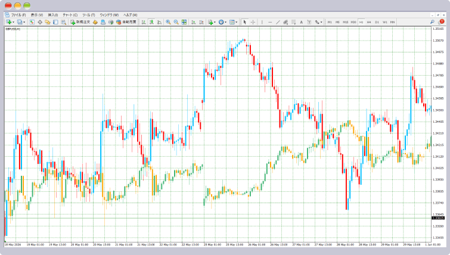Viewport: 450px width, 255px height.
Task: Switch chart to W1 timeframe
Action: (385, 22)
